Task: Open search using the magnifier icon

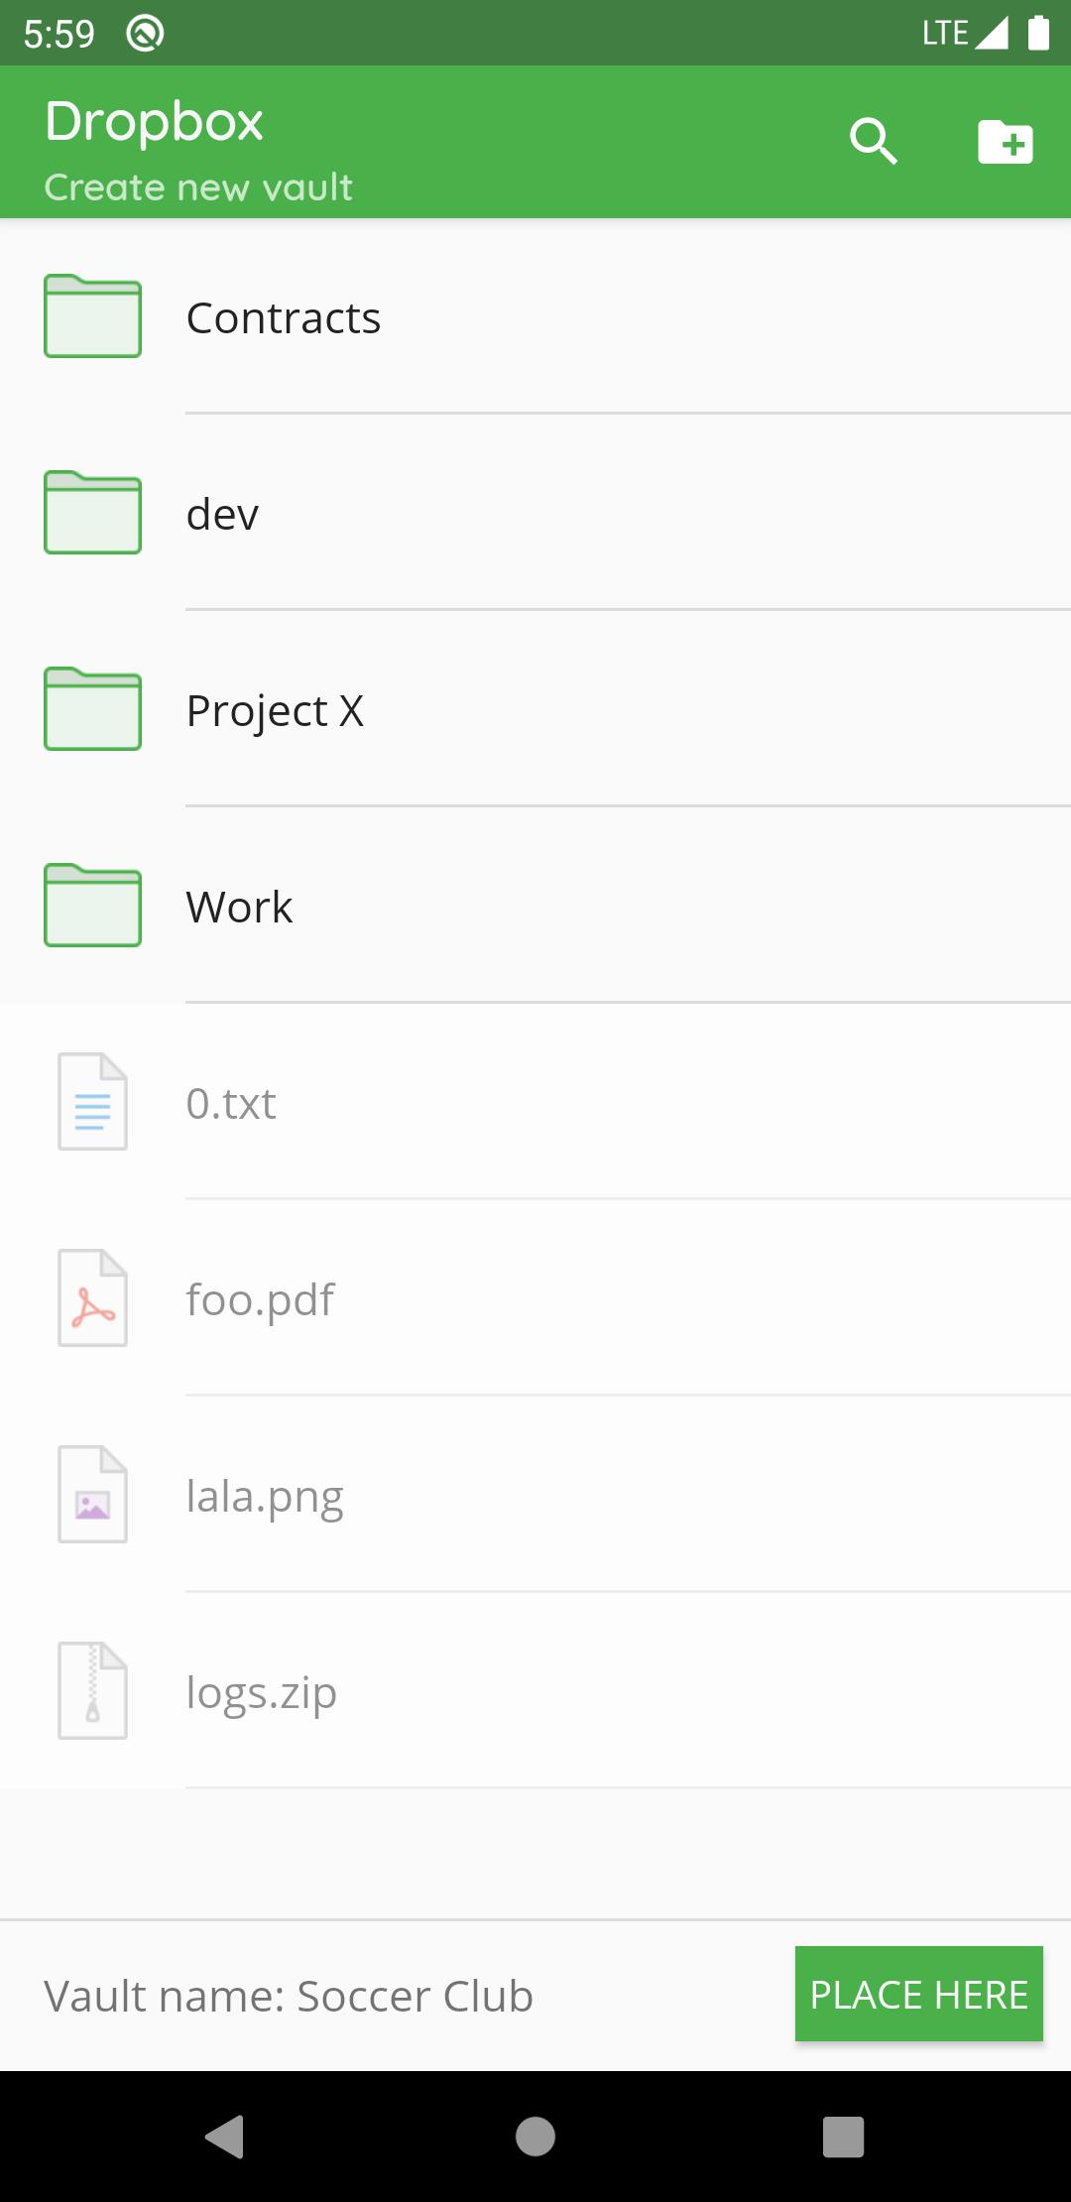Action: coord(874,142)
